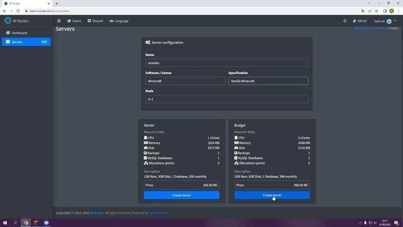The image size is (403, 227).
Task: Open the notifications bell icon
Action: (345, 21)
